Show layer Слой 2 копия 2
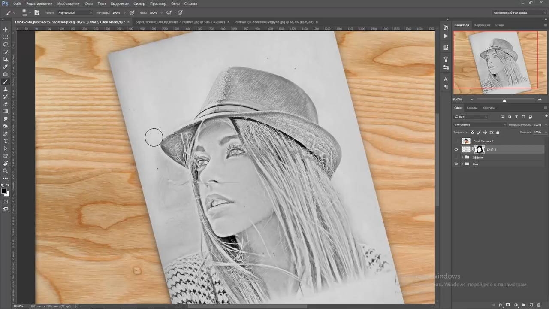Viewport: 549px width, 309px height. point(456,141)
